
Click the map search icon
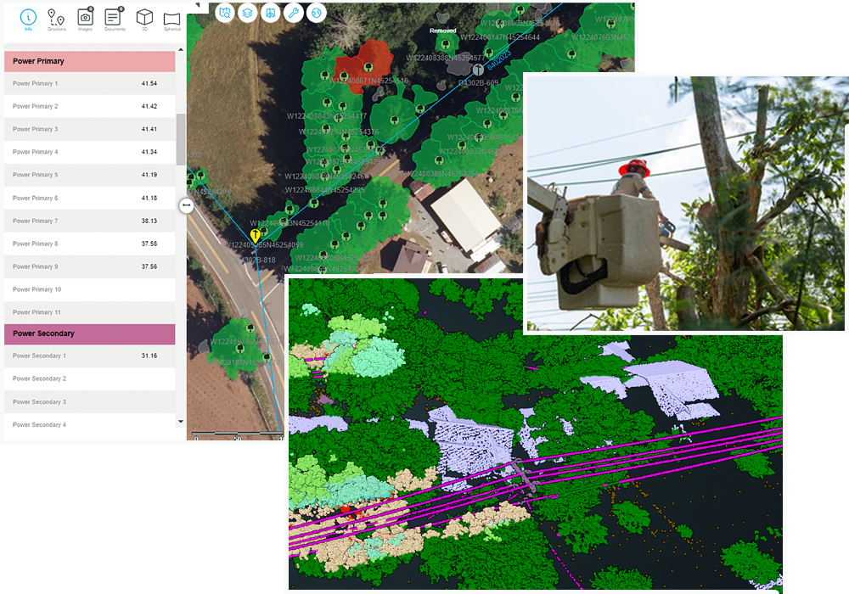click(x=224, y=13)
